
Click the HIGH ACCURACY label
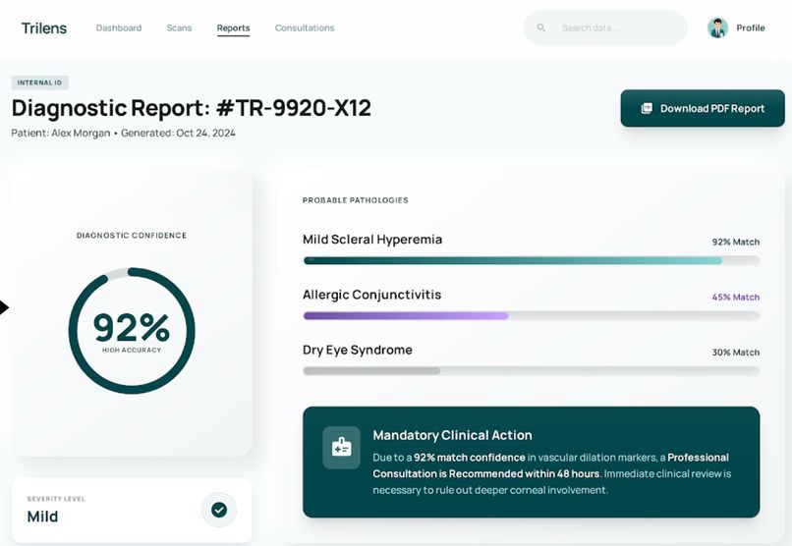click(132, 350)
